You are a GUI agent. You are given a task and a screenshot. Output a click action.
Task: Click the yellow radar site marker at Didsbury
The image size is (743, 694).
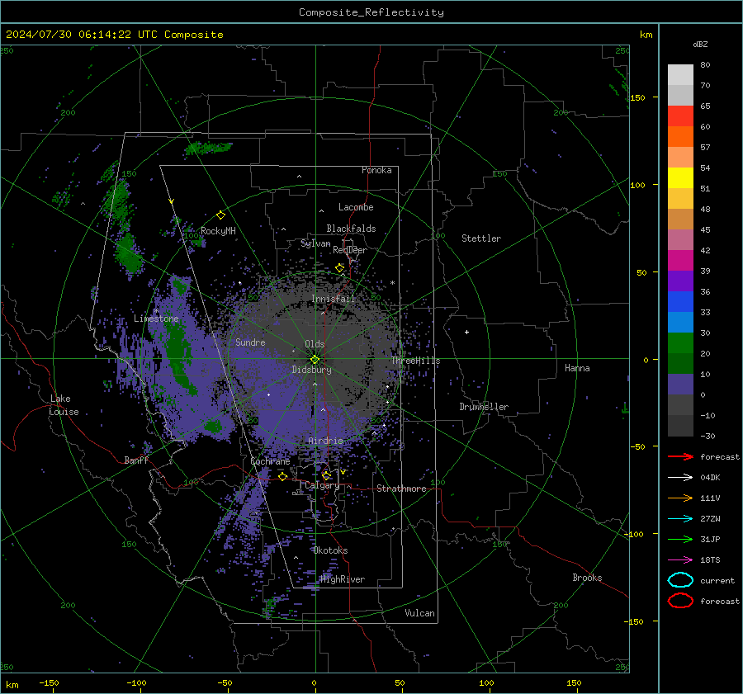(315, 360)
